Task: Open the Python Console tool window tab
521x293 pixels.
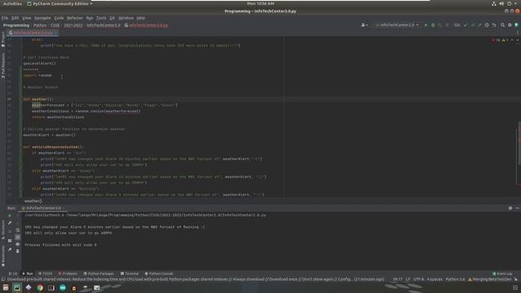Action: (x=159, y=273)
